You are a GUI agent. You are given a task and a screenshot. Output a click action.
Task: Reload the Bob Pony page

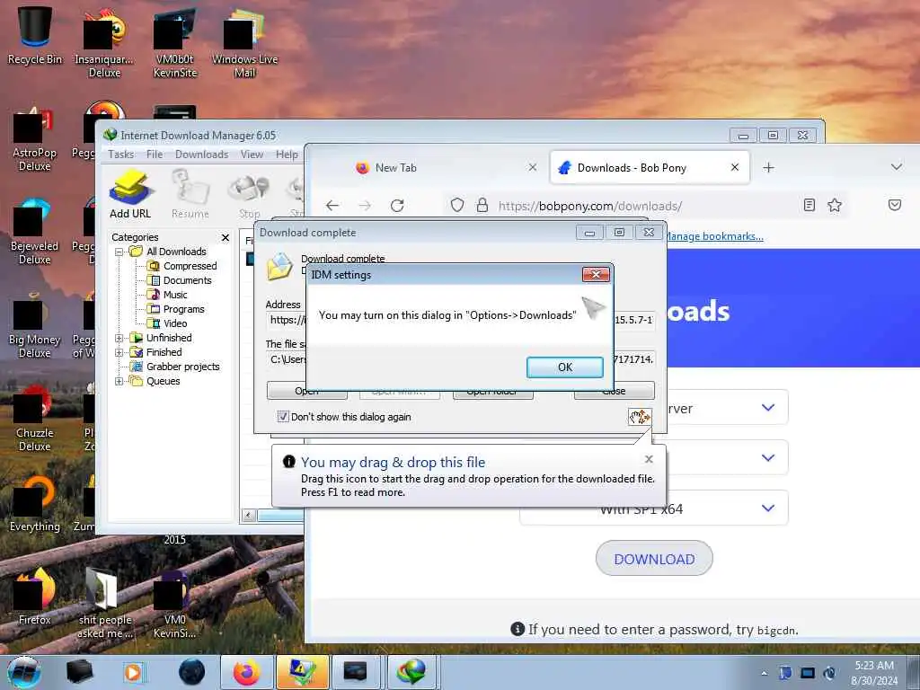tap(397, 206)
